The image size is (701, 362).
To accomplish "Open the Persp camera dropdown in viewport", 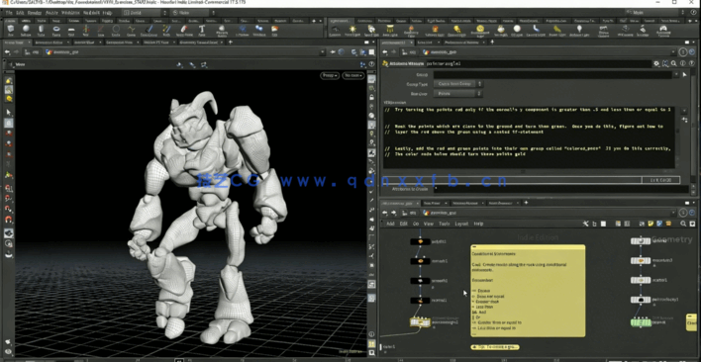I will tap(330, 76).
